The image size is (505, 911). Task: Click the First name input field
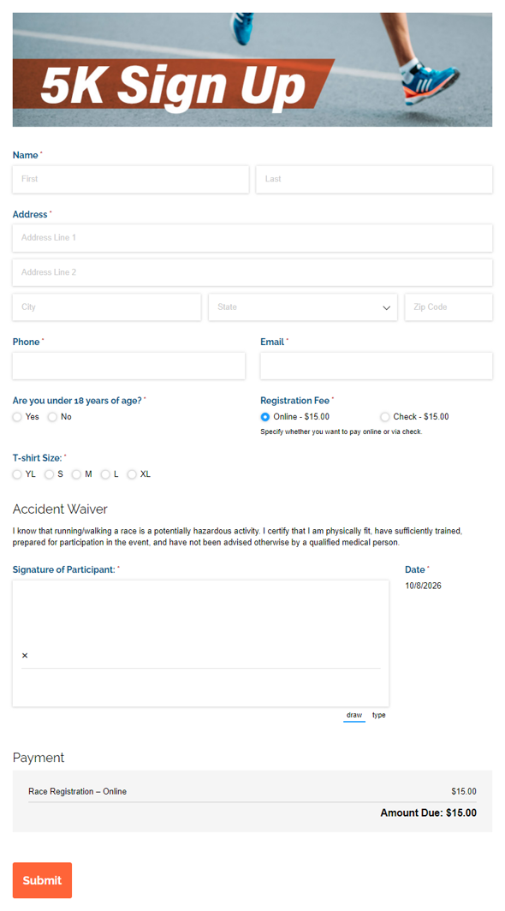pyautogui.click(x=131, y=179)
